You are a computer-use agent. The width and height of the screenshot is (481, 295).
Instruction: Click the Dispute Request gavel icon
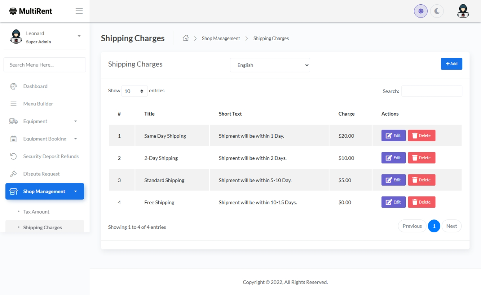pos(13,174)
